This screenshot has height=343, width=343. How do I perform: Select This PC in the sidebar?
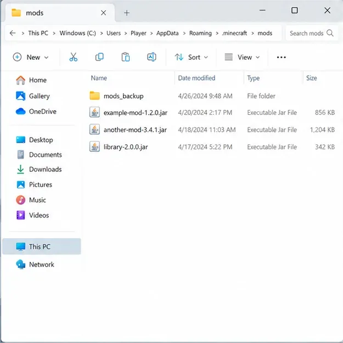tap(42, 246)
